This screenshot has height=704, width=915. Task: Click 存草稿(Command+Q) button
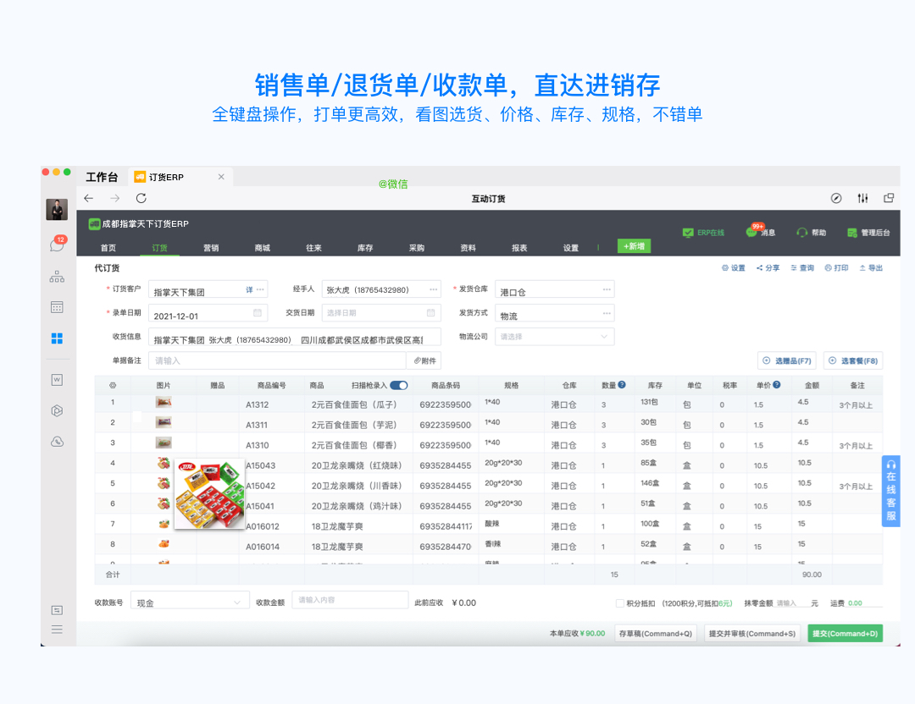(655, 634)
